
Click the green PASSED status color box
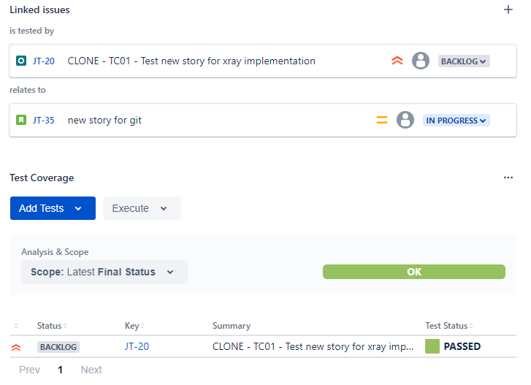point(432,346)
